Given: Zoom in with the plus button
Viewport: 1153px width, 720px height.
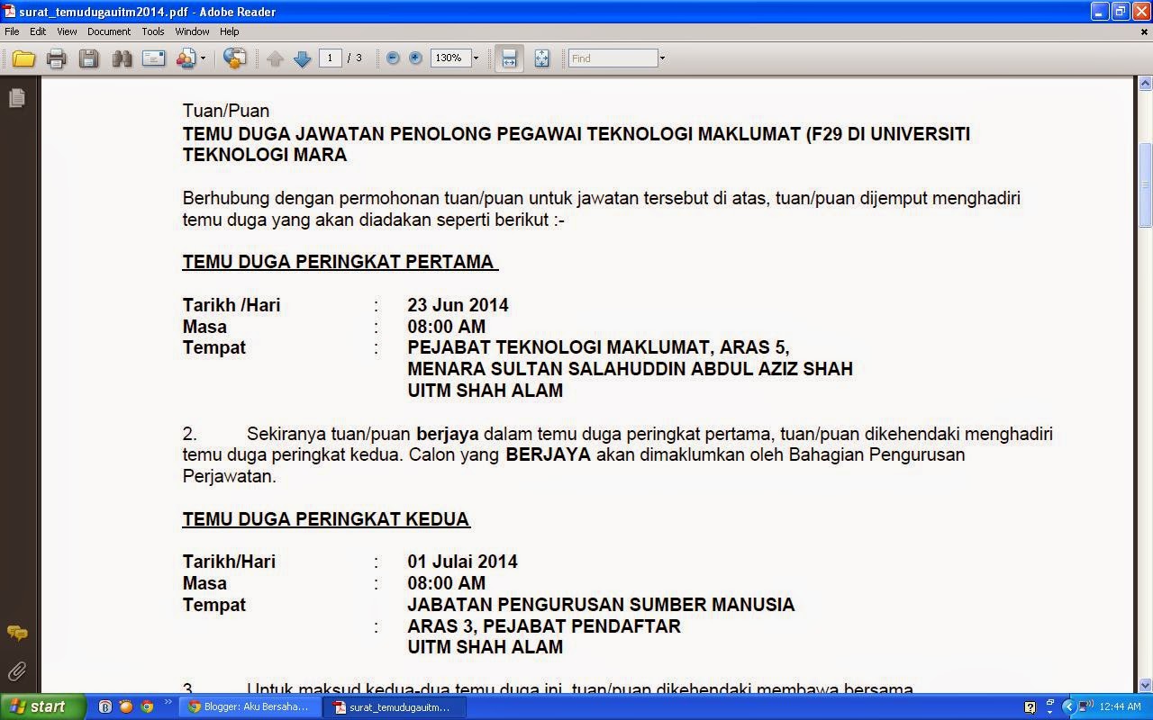Looking at the screenshot, I should tap(415, 58).
